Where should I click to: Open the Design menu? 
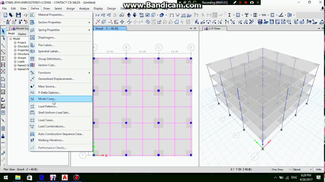pos(111,8)
